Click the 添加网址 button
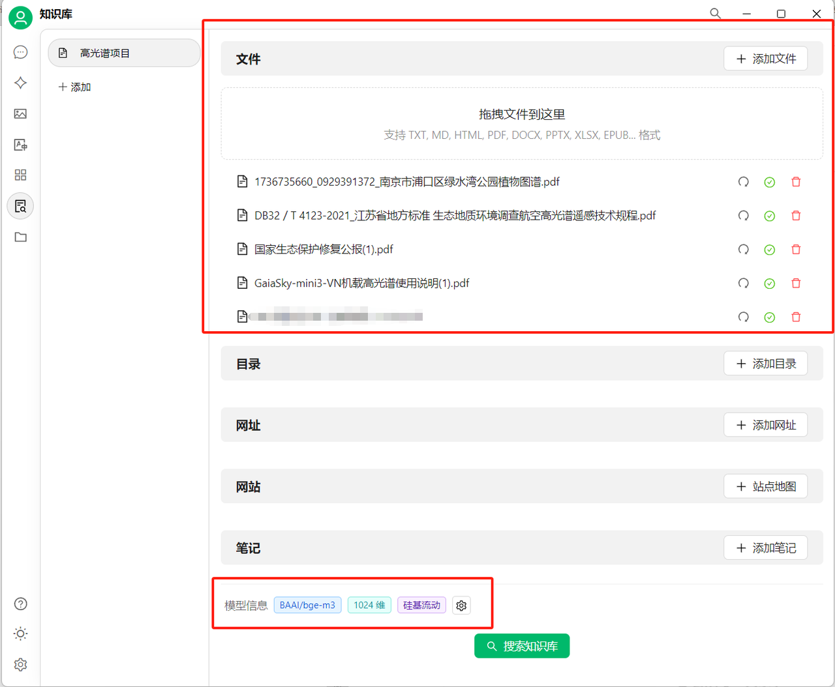Screen dimensions: 835x687 click(x=765, y=424)
